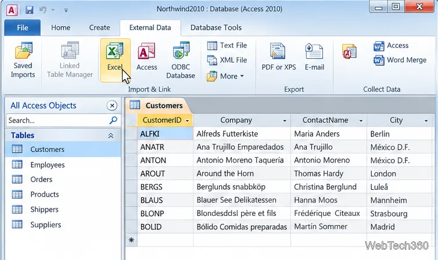Click the Christina Berglund cell
The width and height of the screenshot is (438, 260).
point(329,187)
